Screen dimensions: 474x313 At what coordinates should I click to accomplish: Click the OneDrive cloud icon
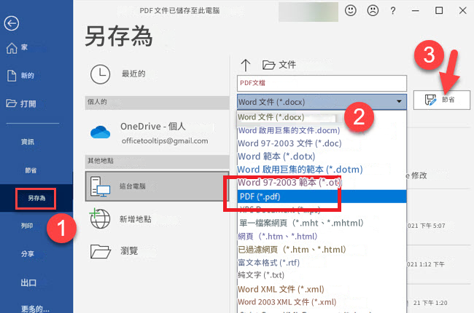click(101, 132)
